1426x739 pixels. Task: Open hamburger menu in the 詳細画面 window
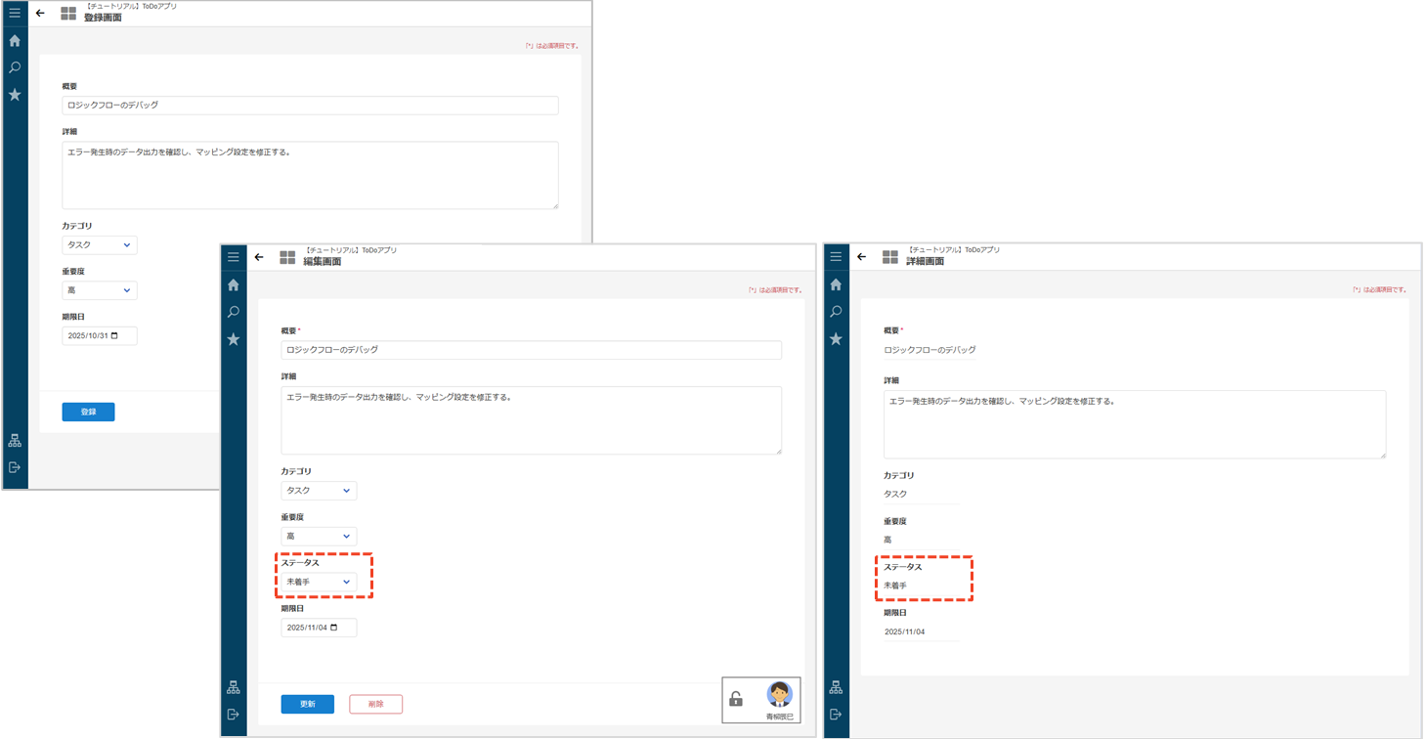(x=836, y=257)
